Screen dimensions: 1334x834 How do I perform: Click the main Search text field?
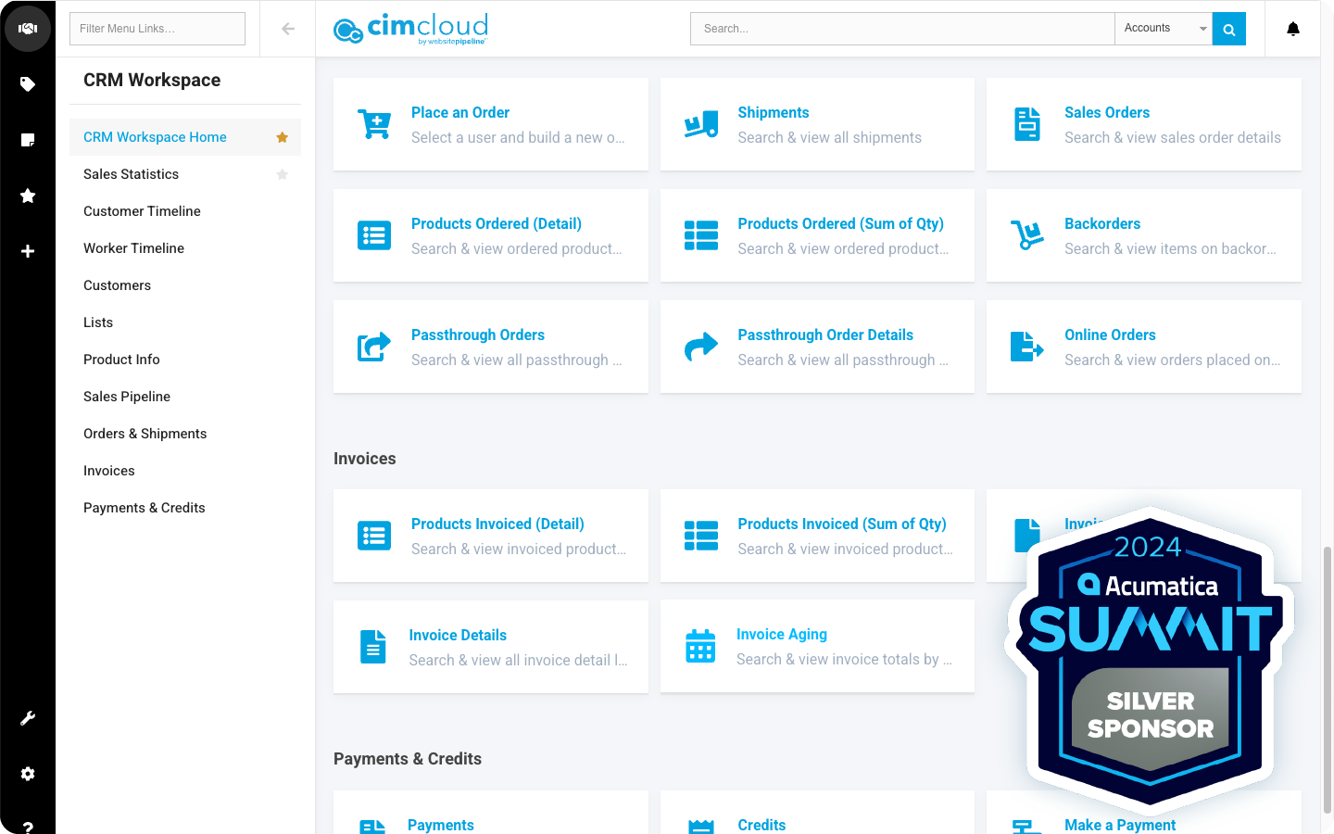[x=901, y=29]
